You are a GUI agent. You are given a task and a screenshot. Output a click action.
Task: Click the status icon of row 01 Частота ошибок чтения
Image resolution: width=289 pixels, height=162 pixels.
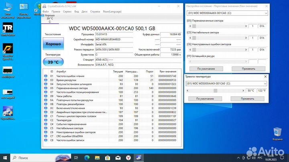[46, 76]
